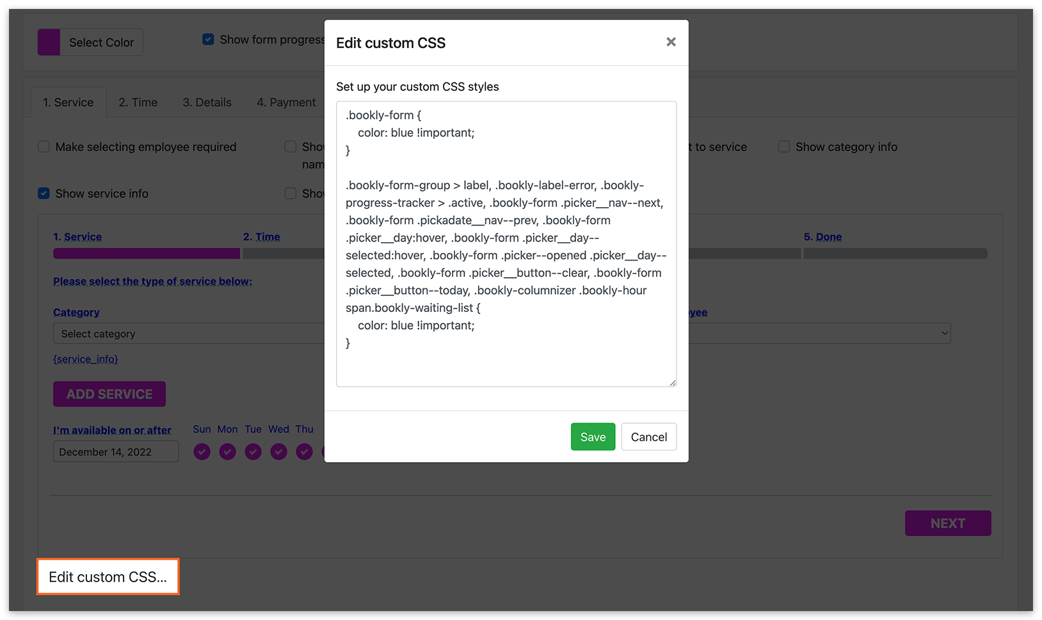Save the custom CSS styles
This screenshot has width=1042, height=620.
(x=592, y=437)
